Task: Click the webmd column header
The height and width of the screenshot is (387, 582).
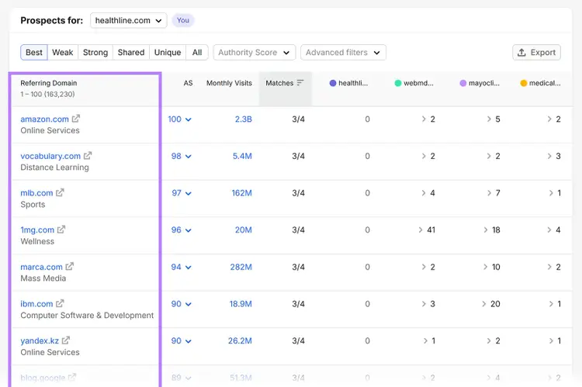Action: (414, 83)
